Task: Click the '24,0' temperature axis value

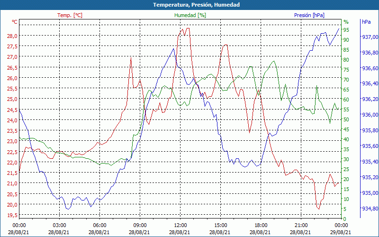Action: pyautogui.click(x=12, y=120)
